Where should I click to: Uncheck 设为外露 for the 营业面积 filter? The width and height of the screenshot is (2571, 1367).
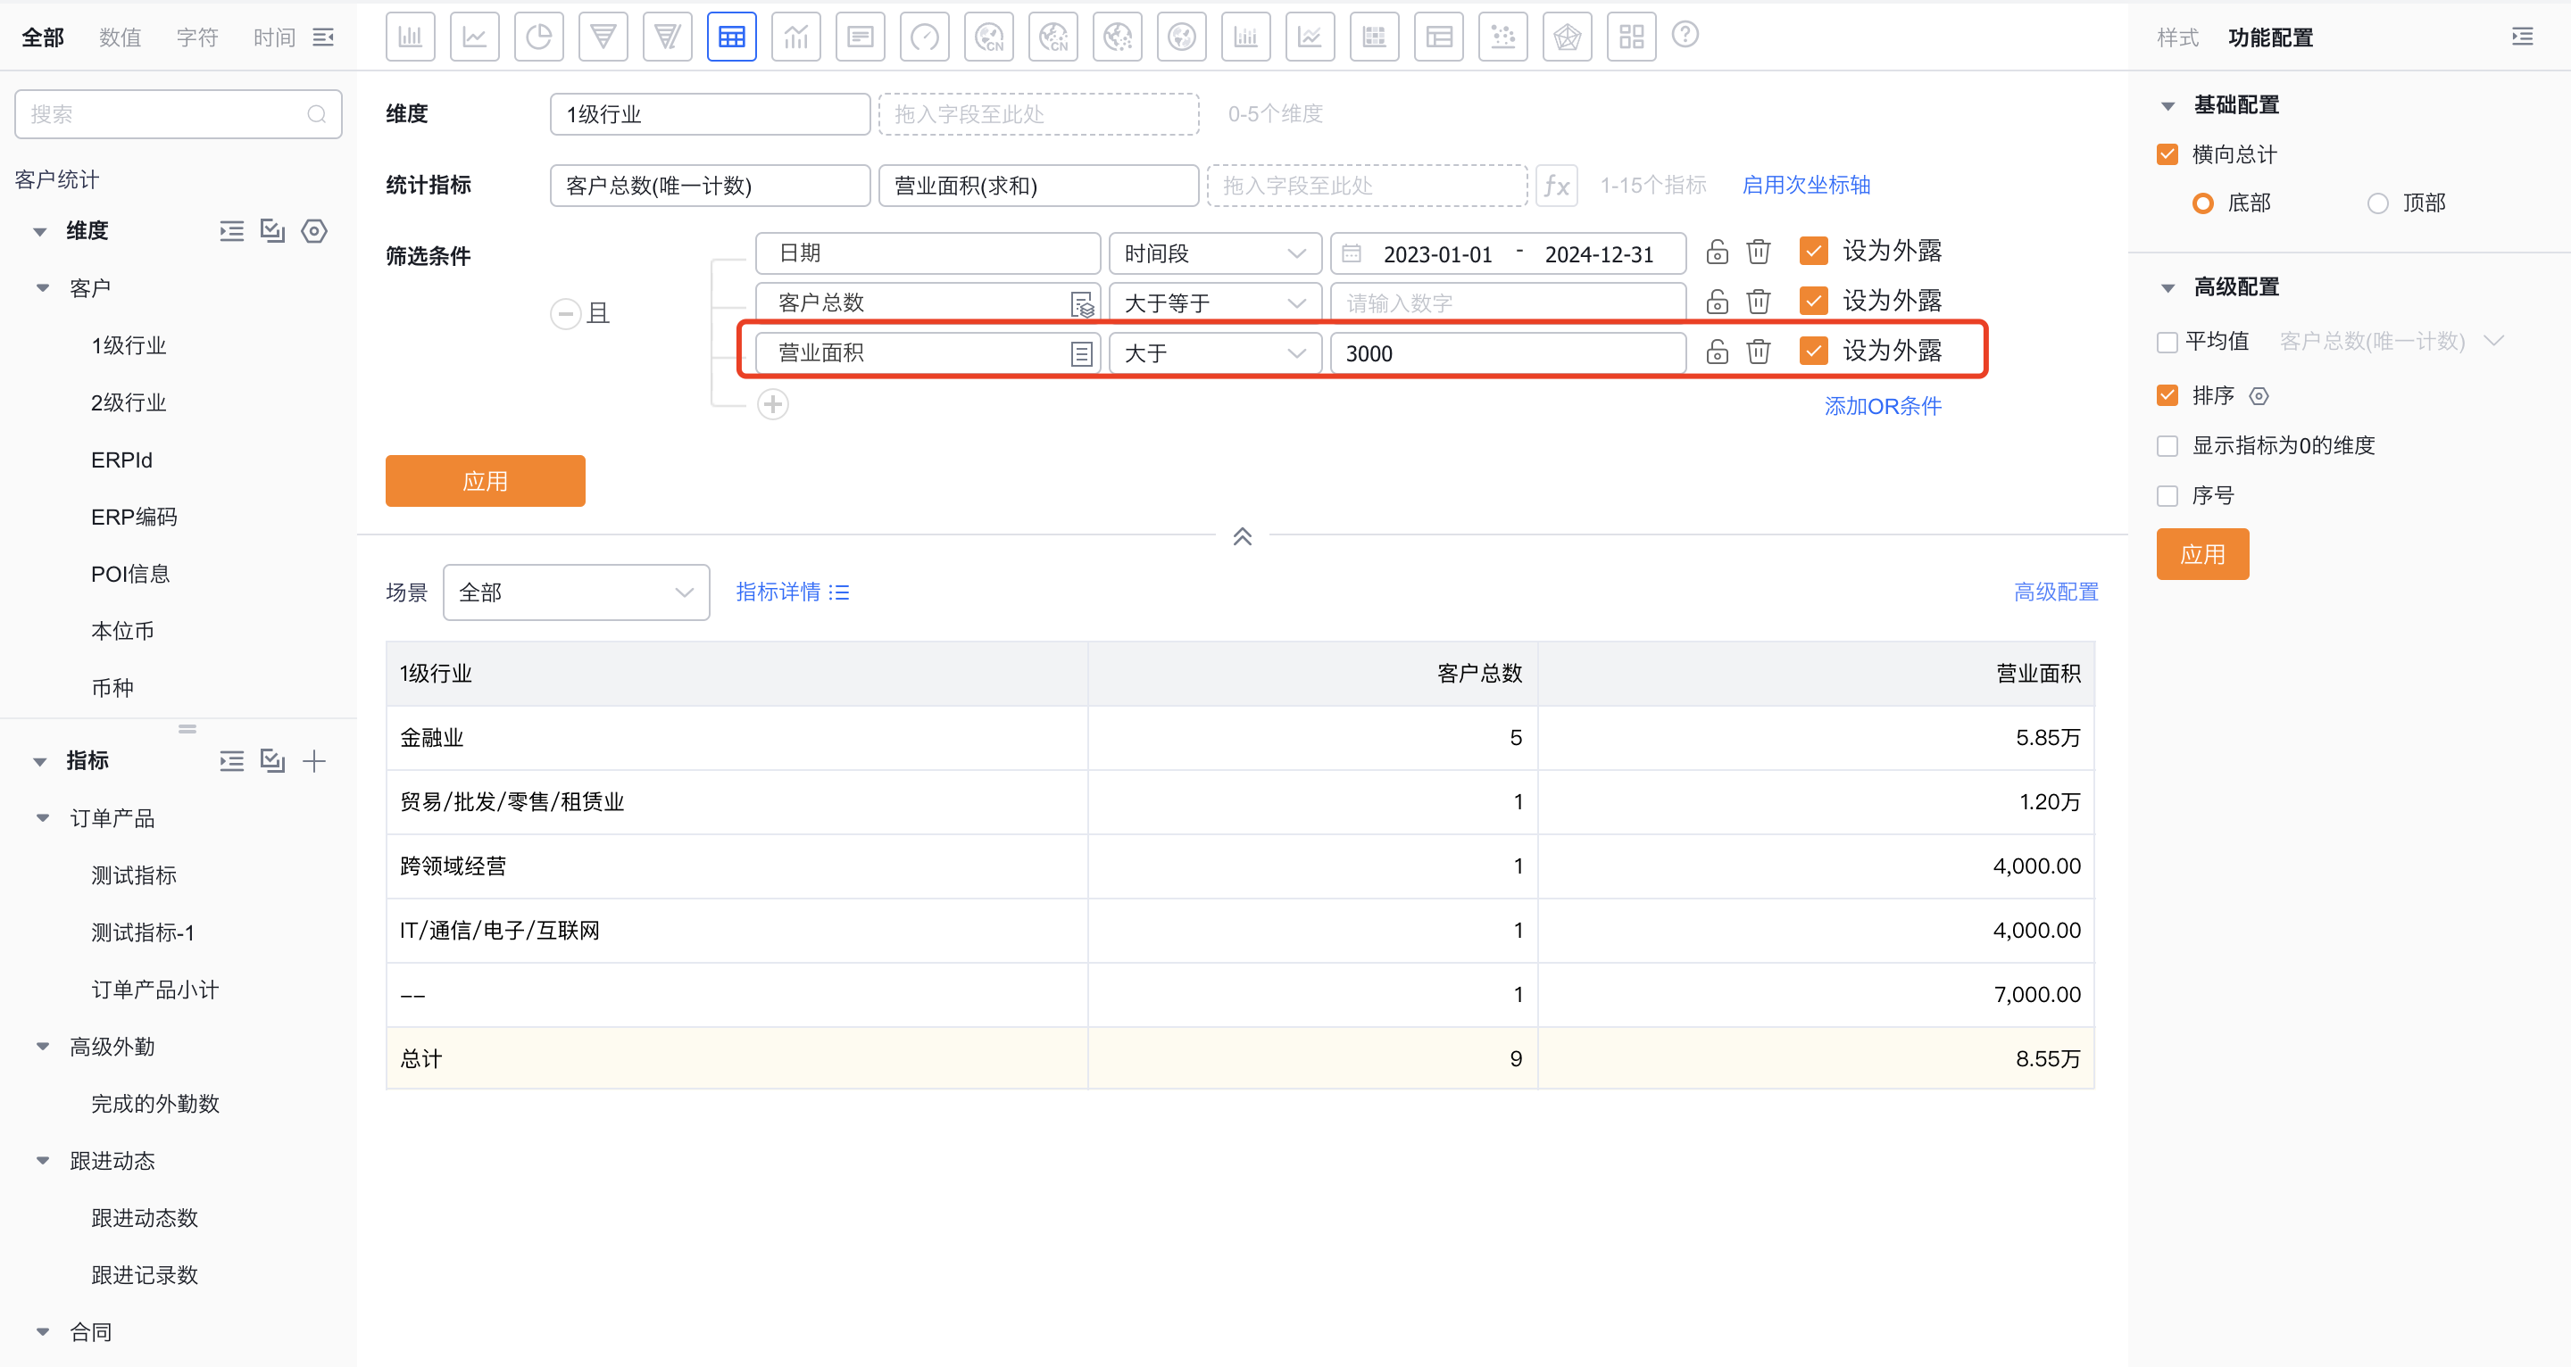(x=1813, y=352)
